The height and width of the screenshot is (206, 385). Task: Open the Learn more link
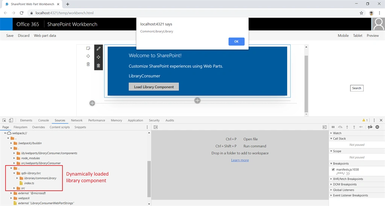[240, 160]
